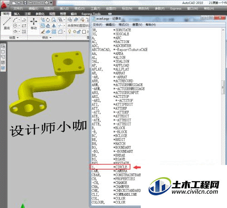
Task: Click the *-ExportToAutoCAD line in Notepad
Action: pyautogui.click(x=130, y=49)
